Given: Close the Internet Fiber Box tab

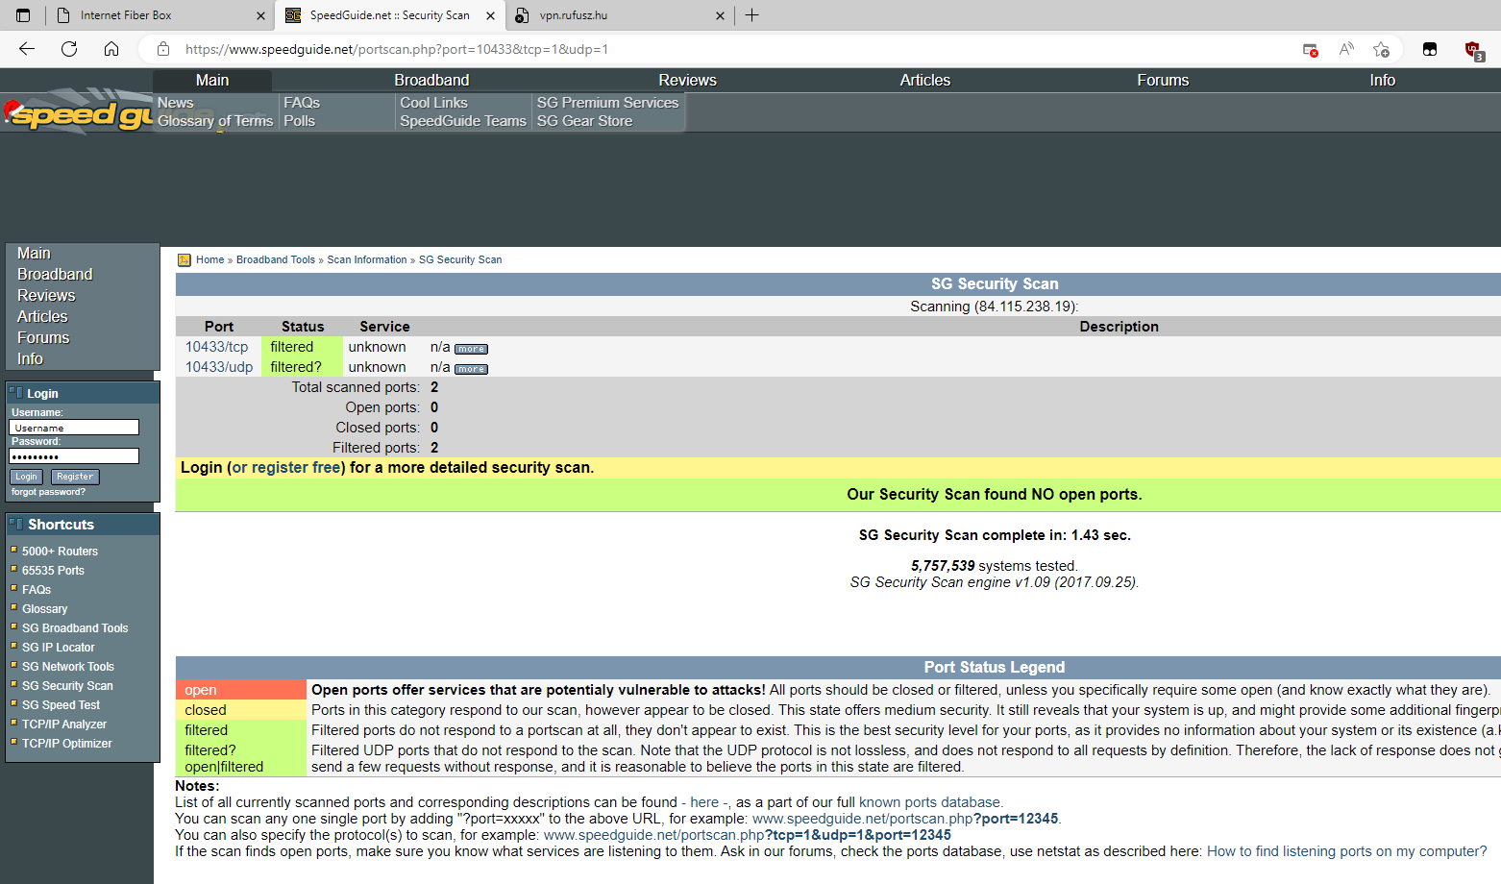Looking at the screenshot, I should [x=260, y=15].
